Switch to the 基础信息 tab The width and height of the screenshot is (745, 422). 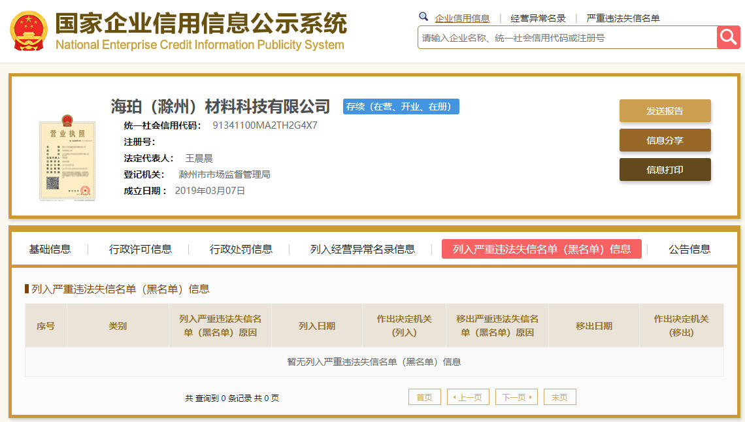(50, 249)
